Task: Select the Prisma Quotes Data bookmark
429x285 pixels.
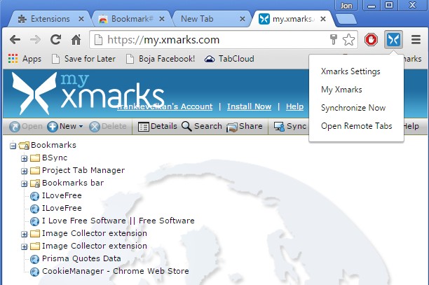Action: coord(81,258)
